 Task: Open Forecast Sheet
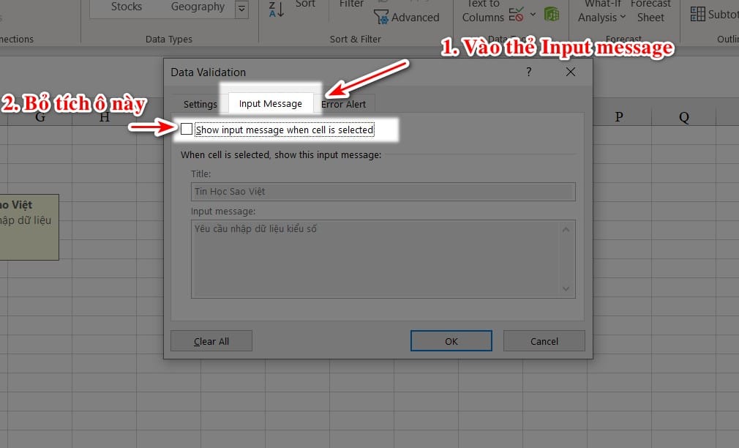click(650, 11)
